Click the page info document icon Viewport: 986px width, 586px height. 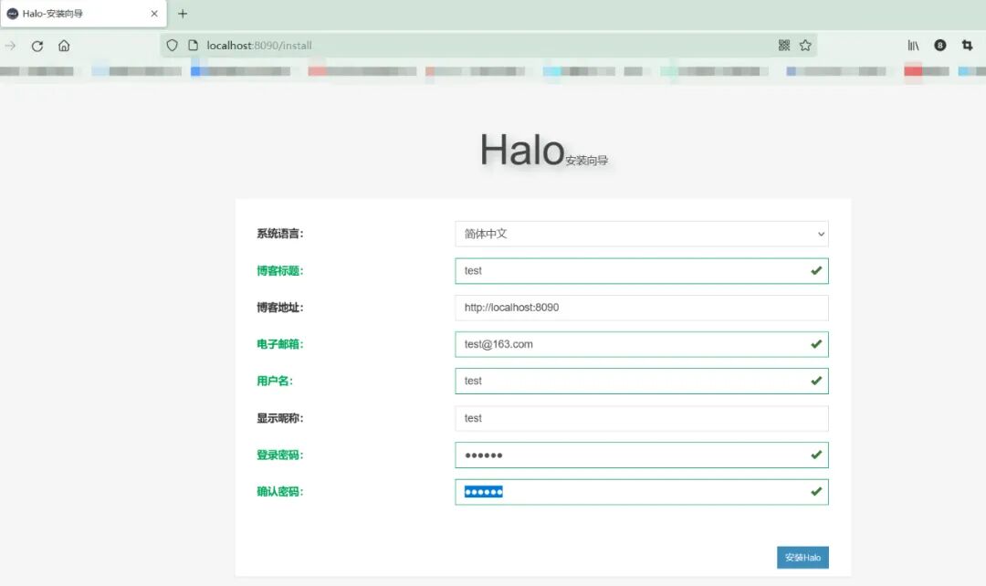pyautogui.click(x=193, y=46)
